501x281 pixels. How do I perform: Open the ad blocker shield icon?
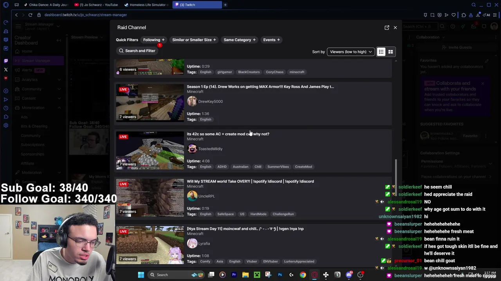(x=439, y=15)
